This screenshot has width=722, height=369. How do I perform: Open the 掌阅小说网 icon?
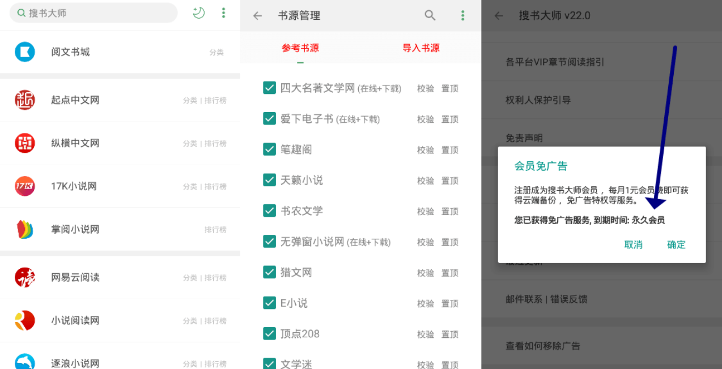coord(24,229)
